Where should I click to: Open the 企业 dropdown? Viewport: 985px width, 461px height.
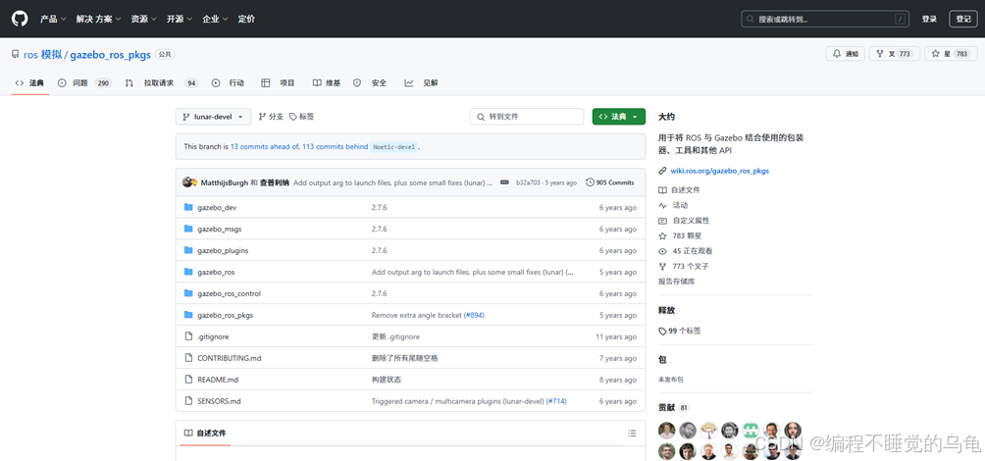pos(215,19)
